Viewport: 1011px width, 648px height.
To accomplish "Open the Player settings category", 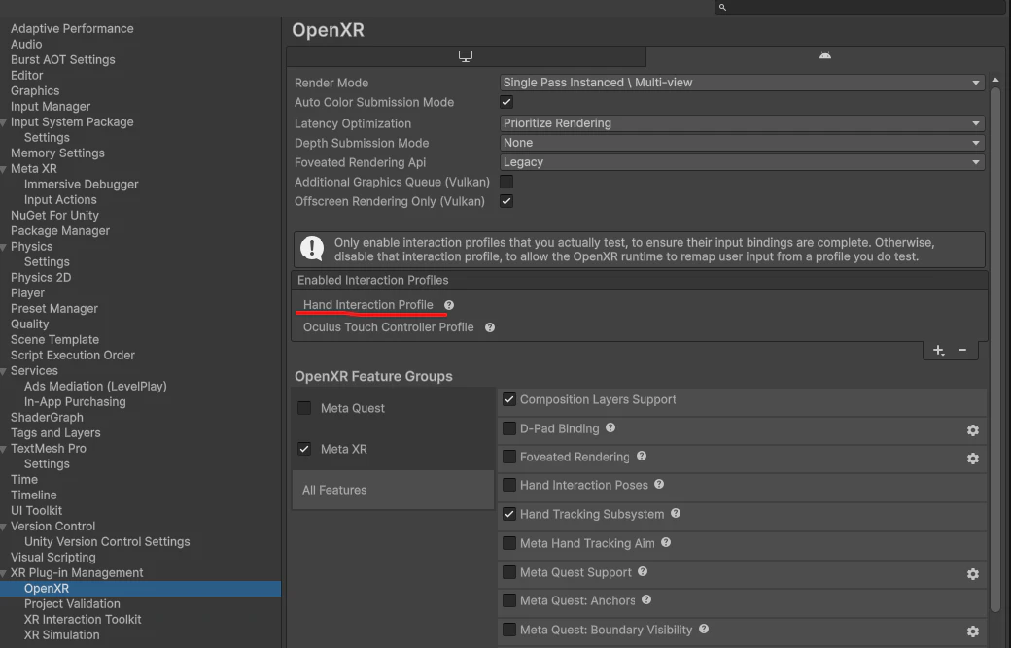I will point(28,292).
